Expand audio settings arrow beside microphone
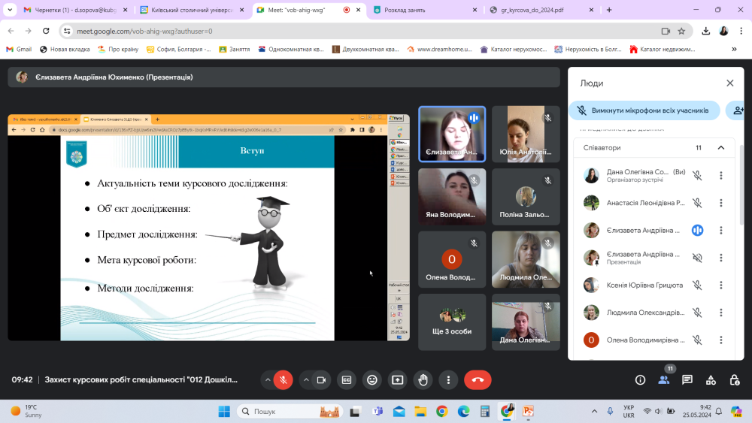The image size is (752, 423). [x=267, y=380]
